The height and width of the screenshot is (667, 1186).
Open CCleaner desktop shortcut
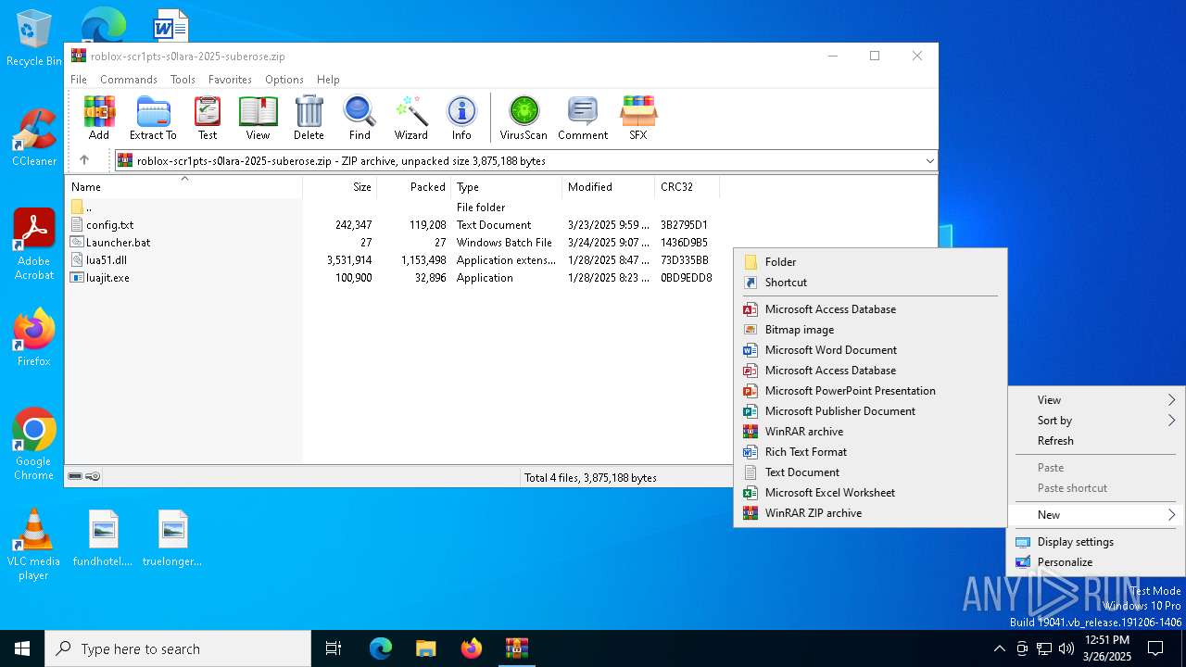coord(34,139)
